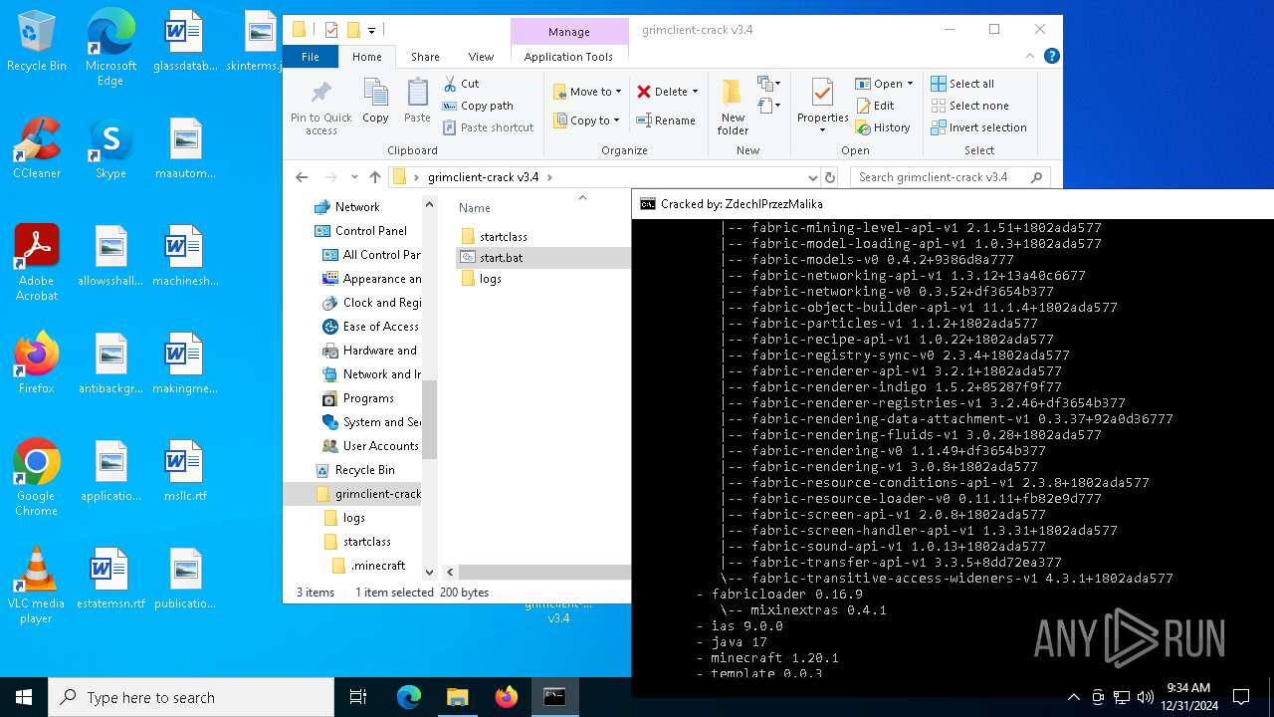This screenshot has width=1274, height=717.
Task: Click Select none in ribbon
Action: pos(969,106)
